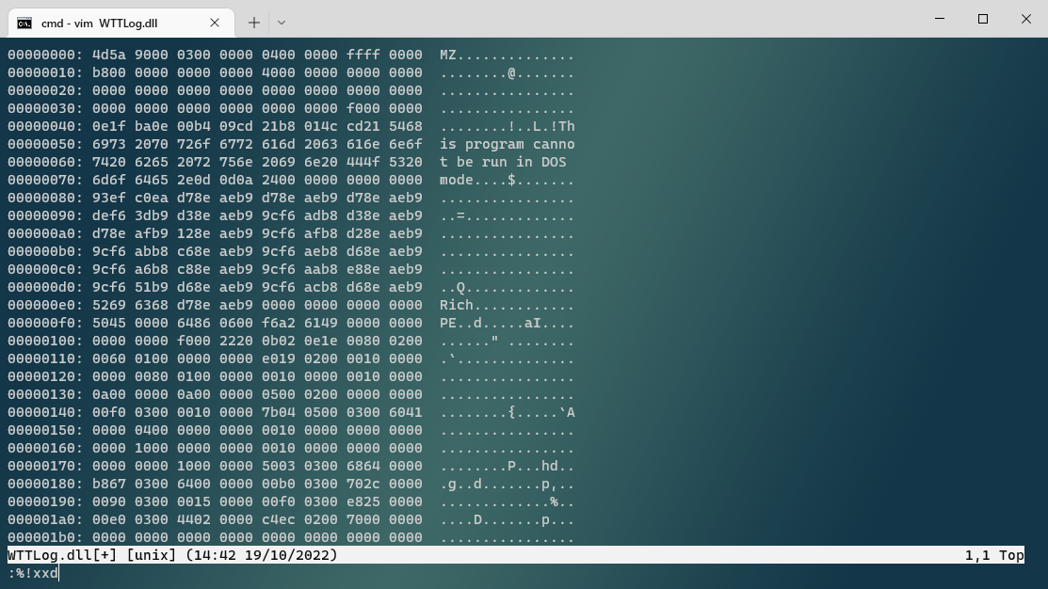Click hex value 51b9 in row 000000d0
The image size is (1048, 589).
[x=151, y=287]
